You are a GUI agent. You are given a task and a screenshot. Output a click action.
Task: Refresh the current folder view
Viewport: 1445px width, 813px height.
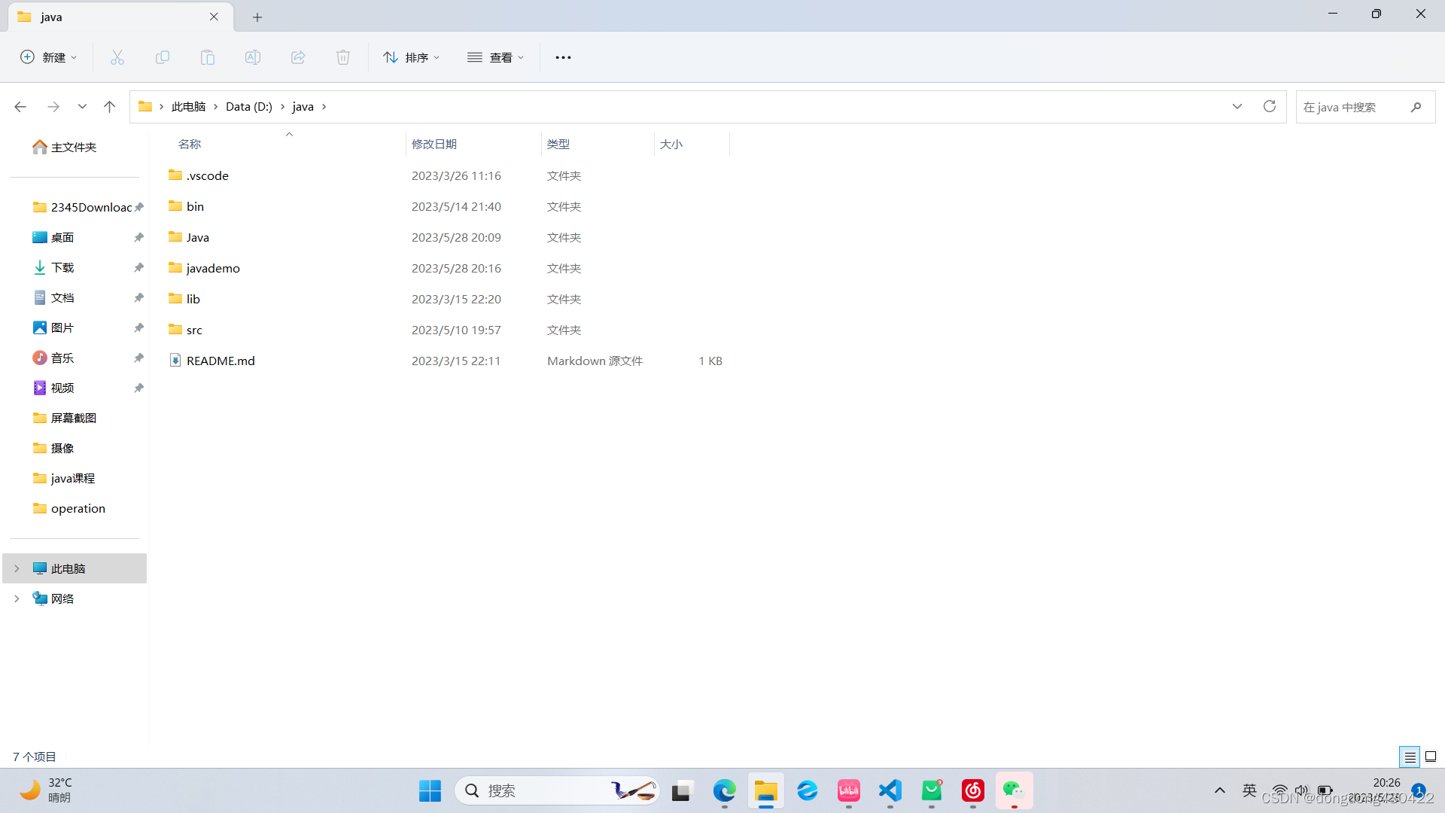point(1270,106)
